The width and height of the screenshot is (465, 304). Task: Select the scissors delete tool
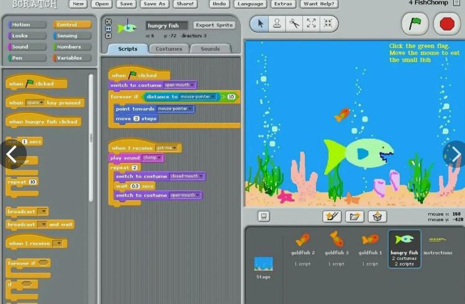pos(294,24)
